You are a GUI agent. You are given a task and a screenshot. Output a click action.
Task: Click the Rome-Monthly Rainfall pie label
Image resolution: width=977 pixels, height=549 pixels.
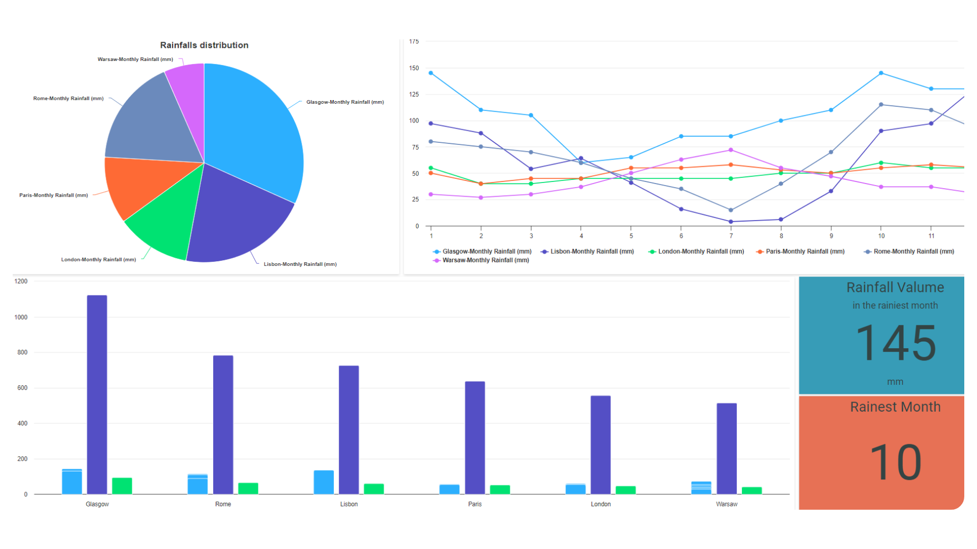[x=68, y=99]
